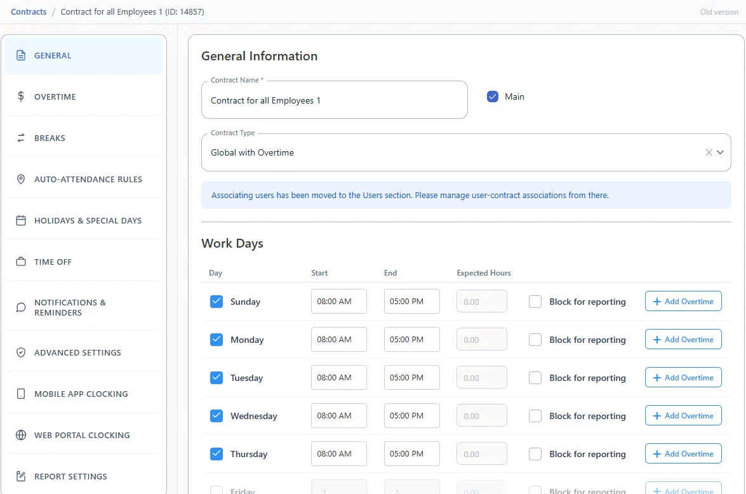Switch to Old version link
The image size is (746, 494).
click(x=719, y=12)
